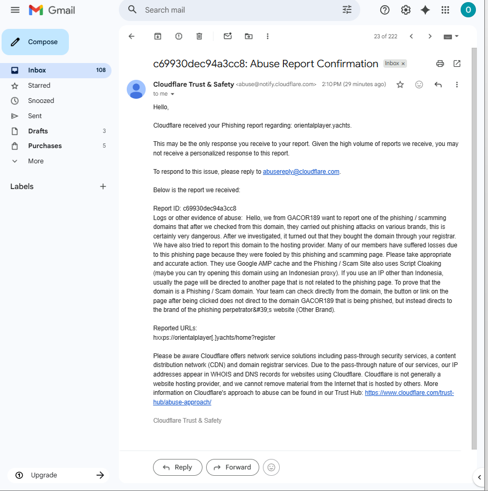Viewport: 488px width, 491px height.
Task: Reply using header arrow icon
Action: coord(438,85)
